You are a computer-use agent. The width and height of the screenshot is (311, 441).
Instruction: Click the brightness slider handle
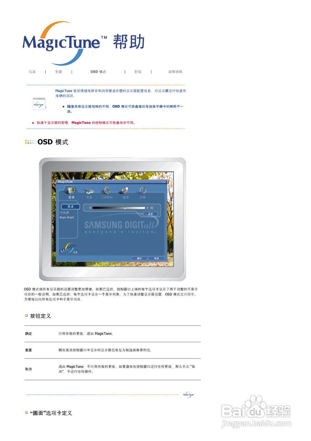tap(126, 208)
